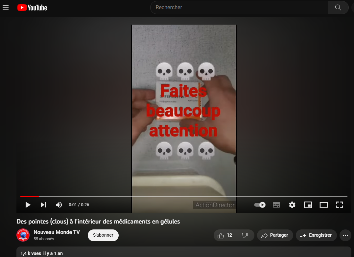The image size is (354, 257).
Task: Click the YouTube home logo
Action: click(32, 8)
